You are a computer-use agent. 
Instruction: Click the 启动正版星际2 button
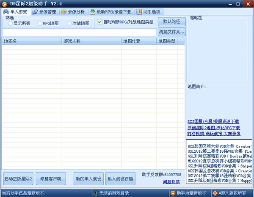18,178
